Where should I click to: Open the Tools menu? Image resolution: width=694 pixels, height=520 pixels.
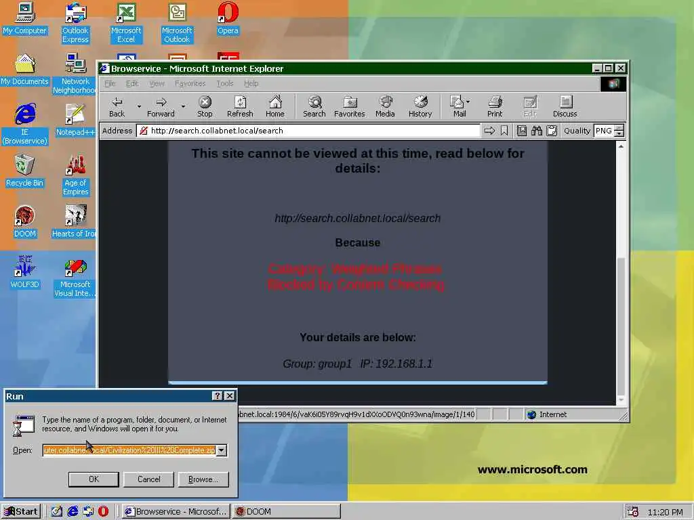[225, 83]
